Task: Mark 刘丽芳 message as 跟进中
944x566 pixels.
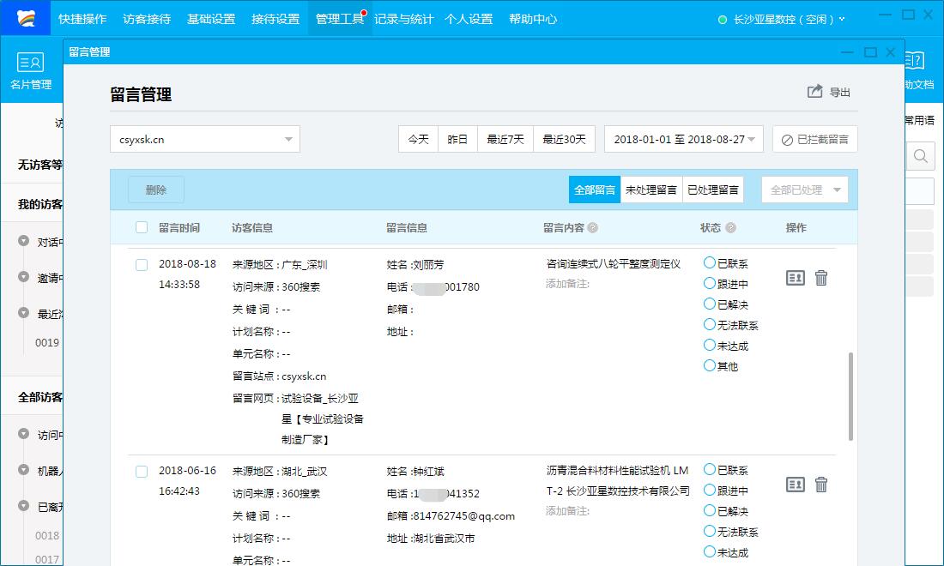Action: click(709, 283)
